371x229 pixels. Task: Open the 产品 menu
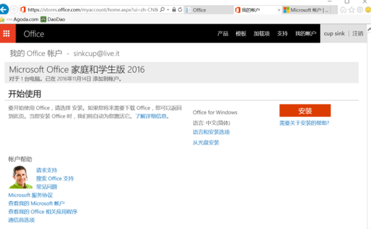[x=223, y=34]
